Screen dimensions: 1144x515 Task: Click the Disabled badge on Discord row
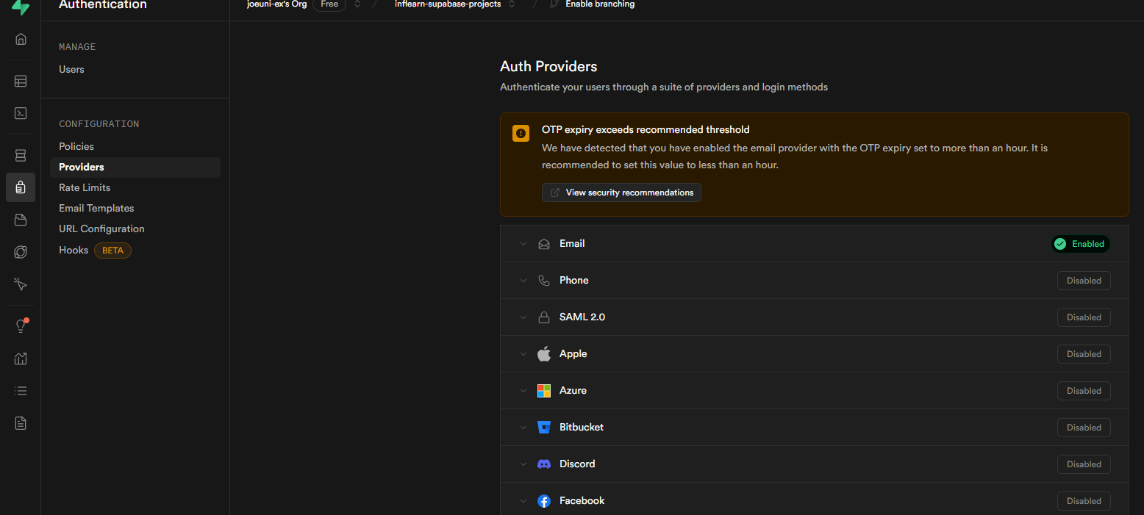pyautogui.click(x=1084, y=464)
